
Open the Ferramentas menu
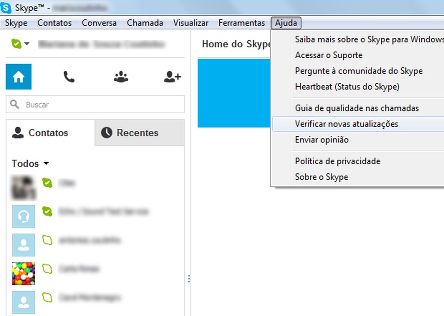pos(241,23)
